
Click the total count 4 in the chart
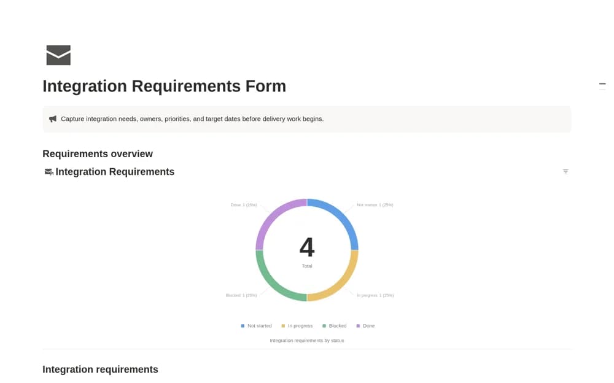pyautogui.click(x=307, y=247)
